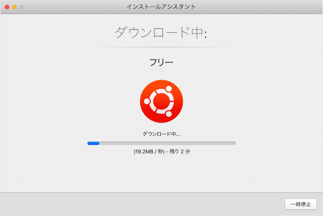Pause the download with 一時停止 button
Screen dimensions: 323x216
(x=301, y=204)
